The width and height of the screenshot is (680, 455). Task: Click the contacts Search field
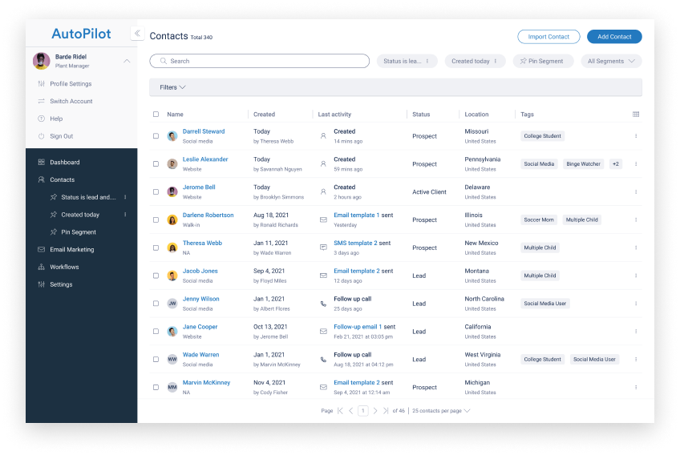click(260, 61)
